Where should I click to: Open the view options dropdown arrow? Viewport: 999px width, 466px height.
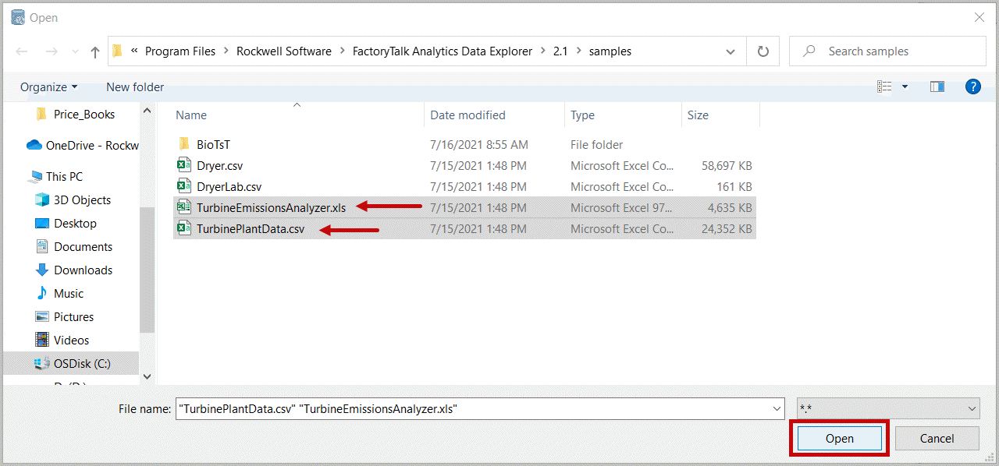(x=905, y=86)
